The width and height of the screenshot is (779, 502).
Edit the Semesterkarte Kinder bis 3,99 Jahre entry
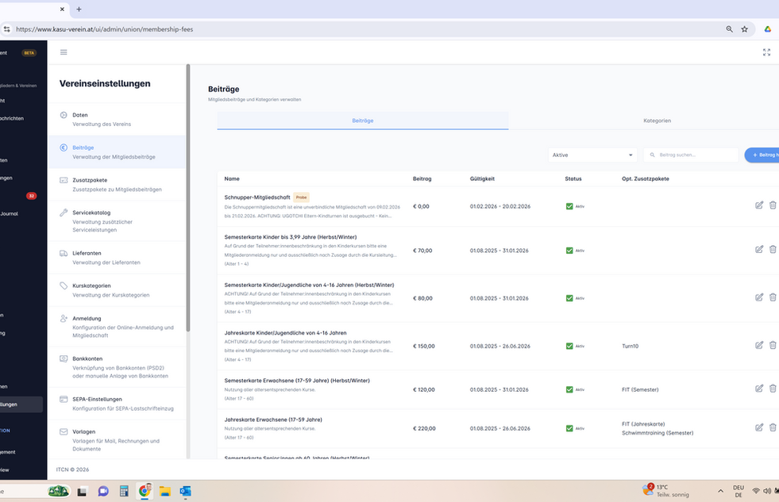[x=759, y=250]
